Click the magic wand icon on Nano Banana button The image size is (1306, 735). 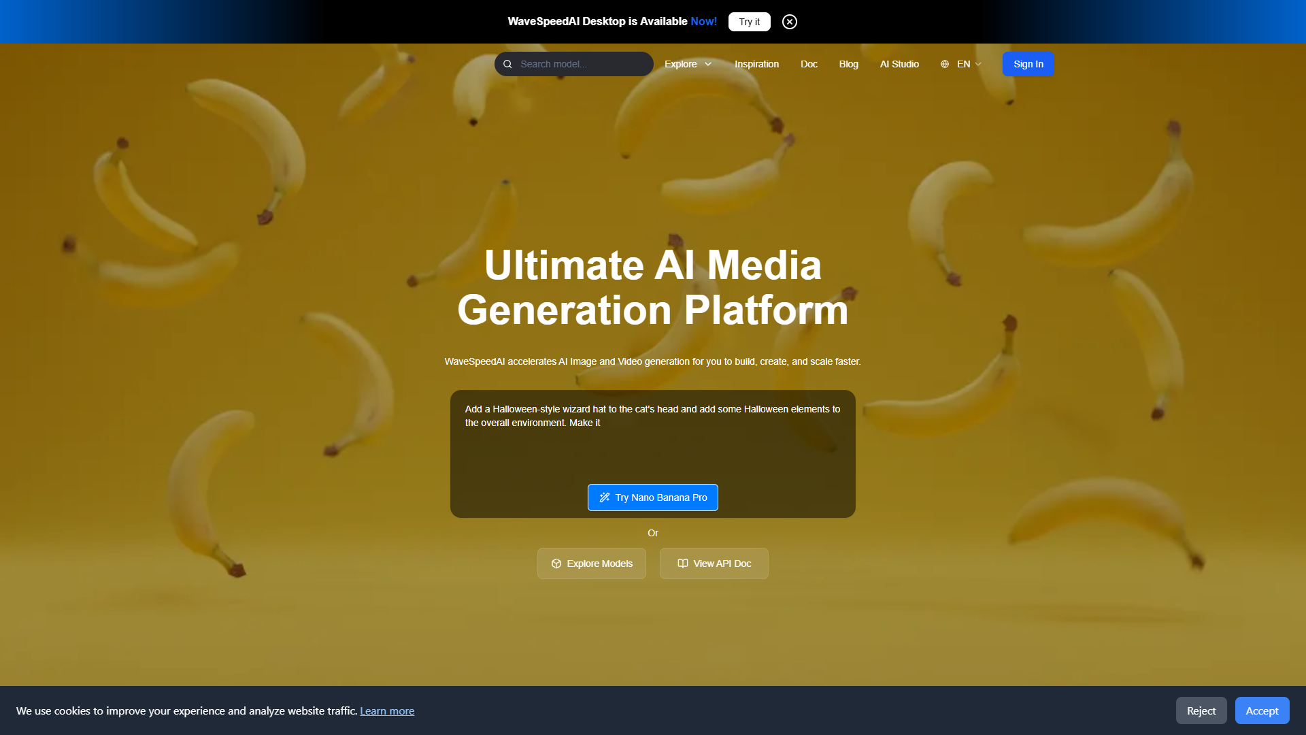(604, 497)
